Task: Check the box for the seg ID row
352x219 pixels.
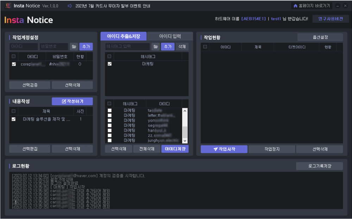Action: pyautogui.click(x=109, y=125)
